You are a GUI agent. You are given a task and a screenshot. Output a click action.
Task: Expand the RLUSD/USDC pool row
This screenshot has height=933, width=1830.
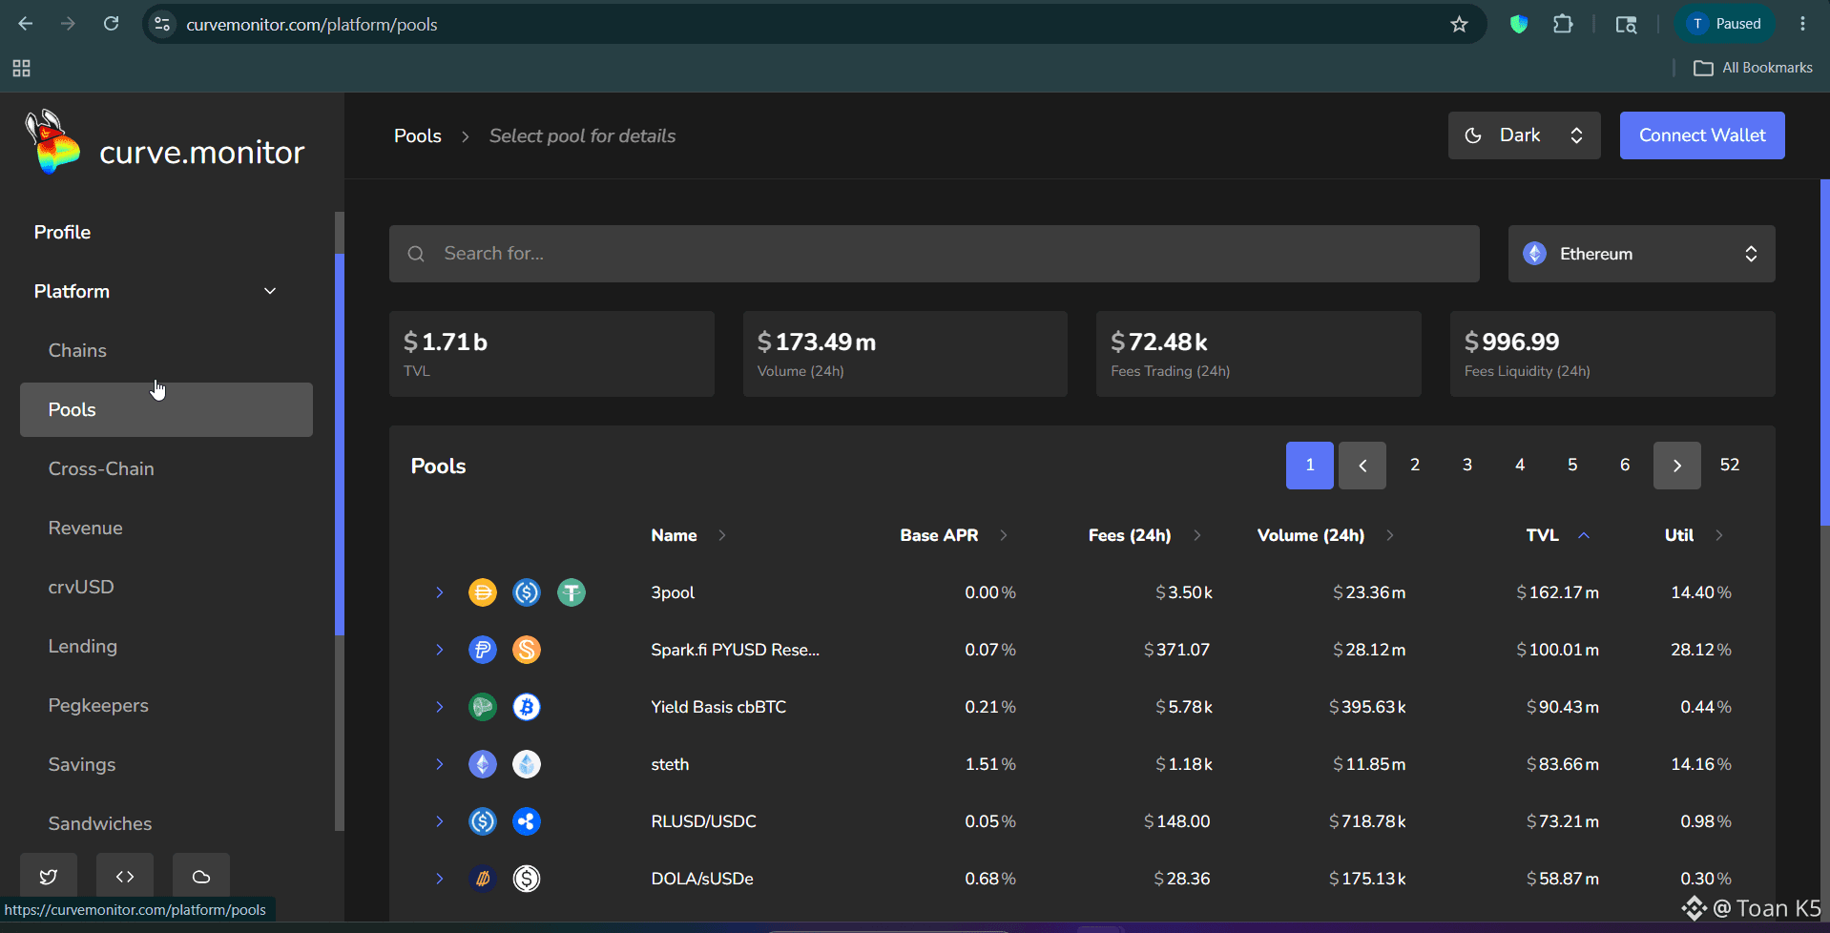[440, 821]
